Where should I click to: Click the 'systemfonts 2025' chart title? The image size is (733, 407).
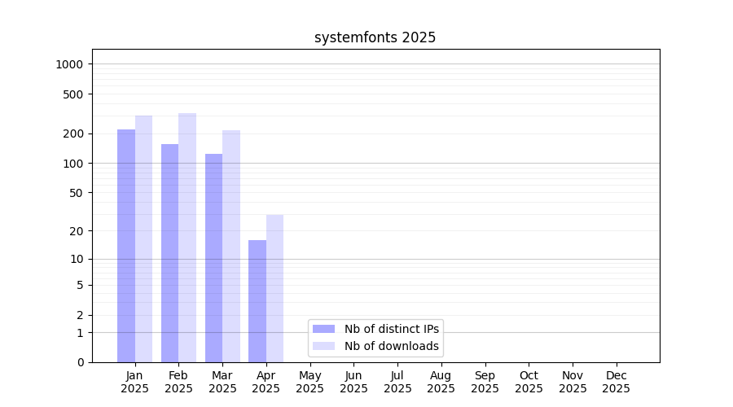375,37
